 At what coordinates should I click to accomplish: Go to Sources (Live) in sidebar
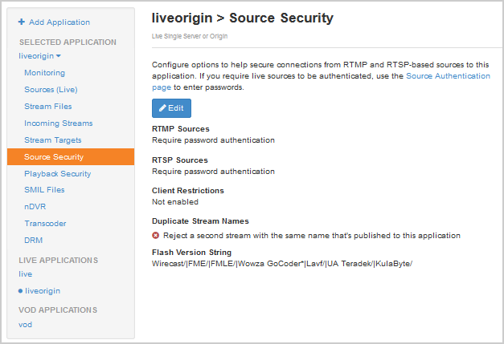51,90
